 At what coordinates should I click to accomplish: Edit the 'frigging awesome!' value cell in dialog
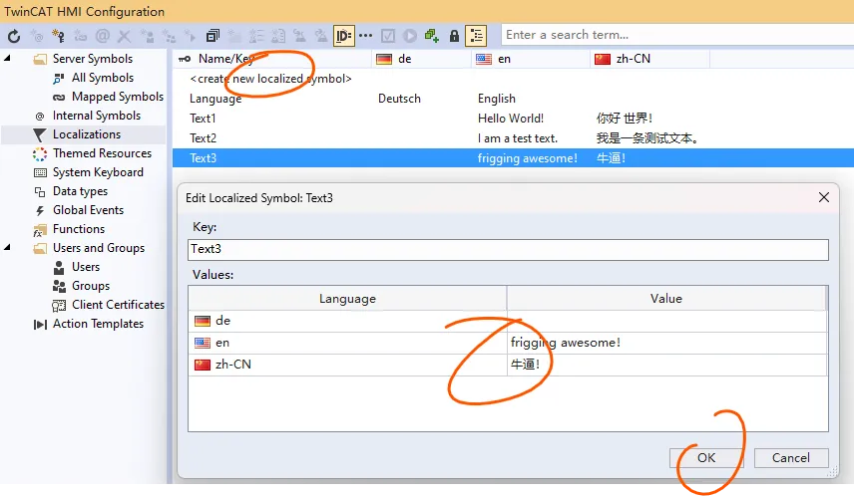click(x=666, y=343)
